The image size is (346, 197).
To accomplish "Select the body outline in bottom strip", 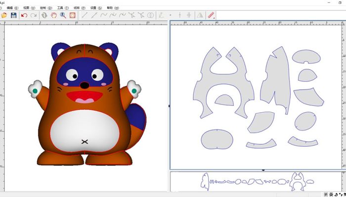I will 298,182.
